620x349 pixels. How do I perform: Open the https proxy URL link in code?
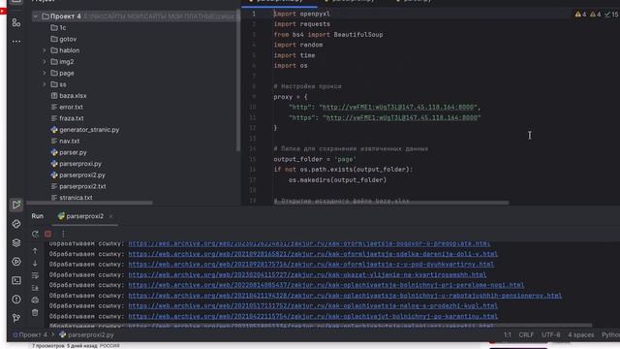tap(401, 117)
